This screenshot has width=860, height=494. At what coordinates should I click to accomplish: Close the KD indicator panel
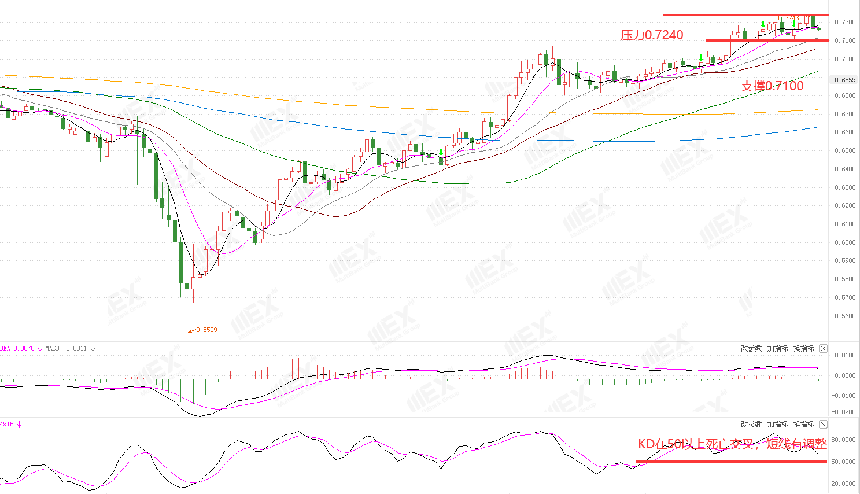click(x=823, y=424)
